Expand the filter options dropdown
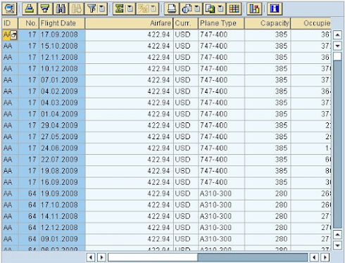The height and width of the screenshot is (263, 345). point(103,9)
